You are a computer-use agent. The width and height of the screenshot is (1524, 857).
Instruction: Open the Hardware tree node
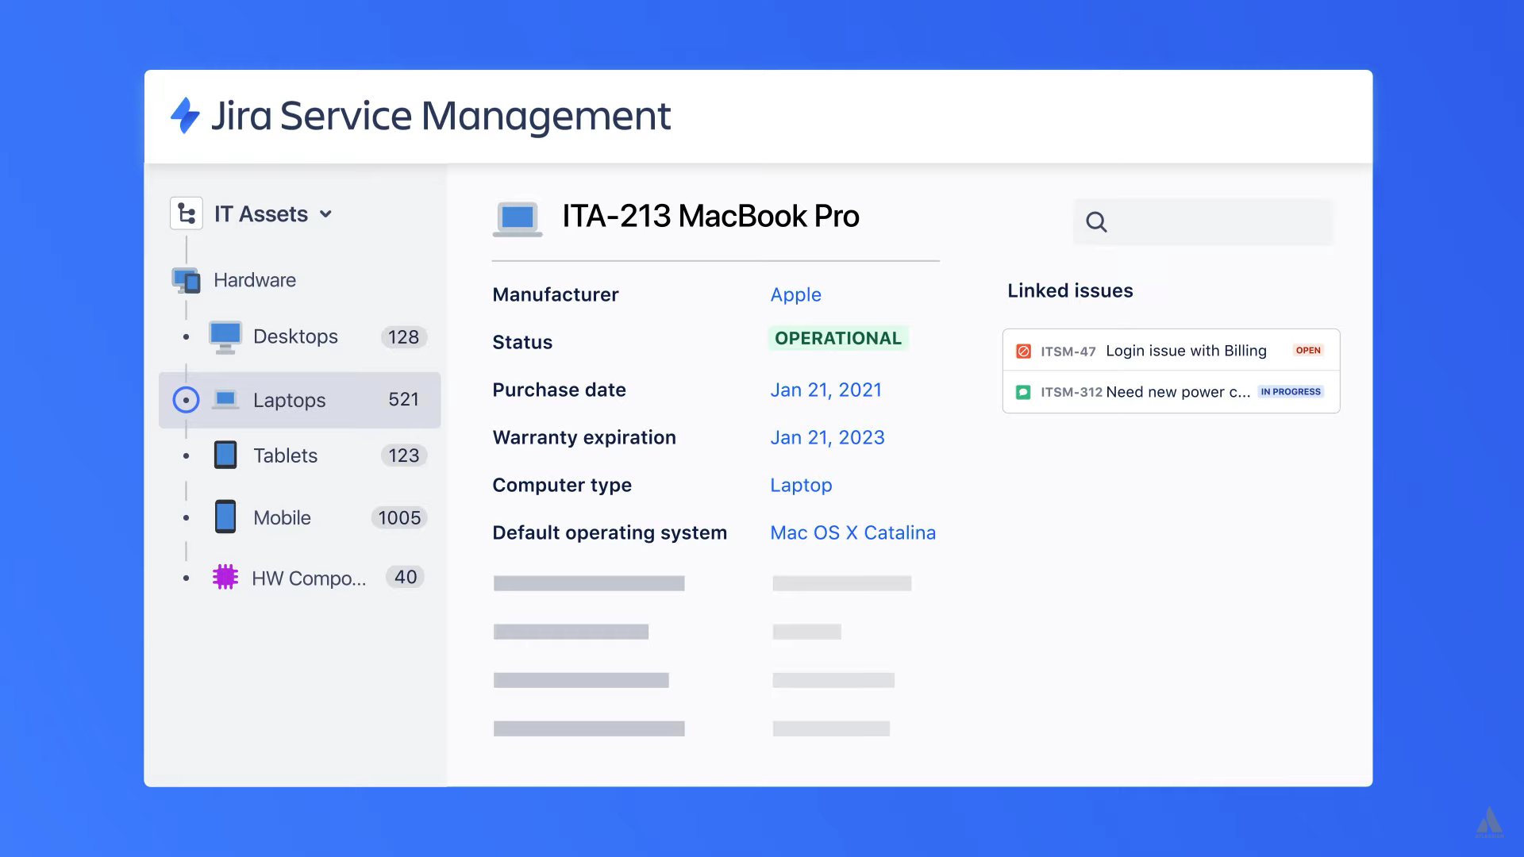coord(255,280)
